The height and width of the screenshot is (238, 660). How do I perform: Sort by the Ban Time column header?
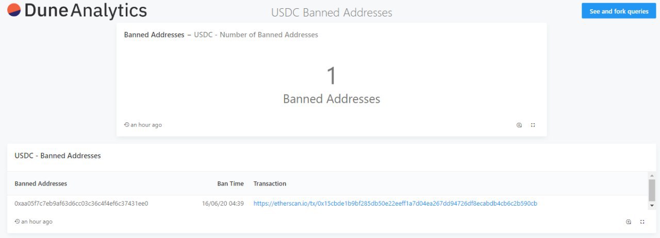[230, 184]
